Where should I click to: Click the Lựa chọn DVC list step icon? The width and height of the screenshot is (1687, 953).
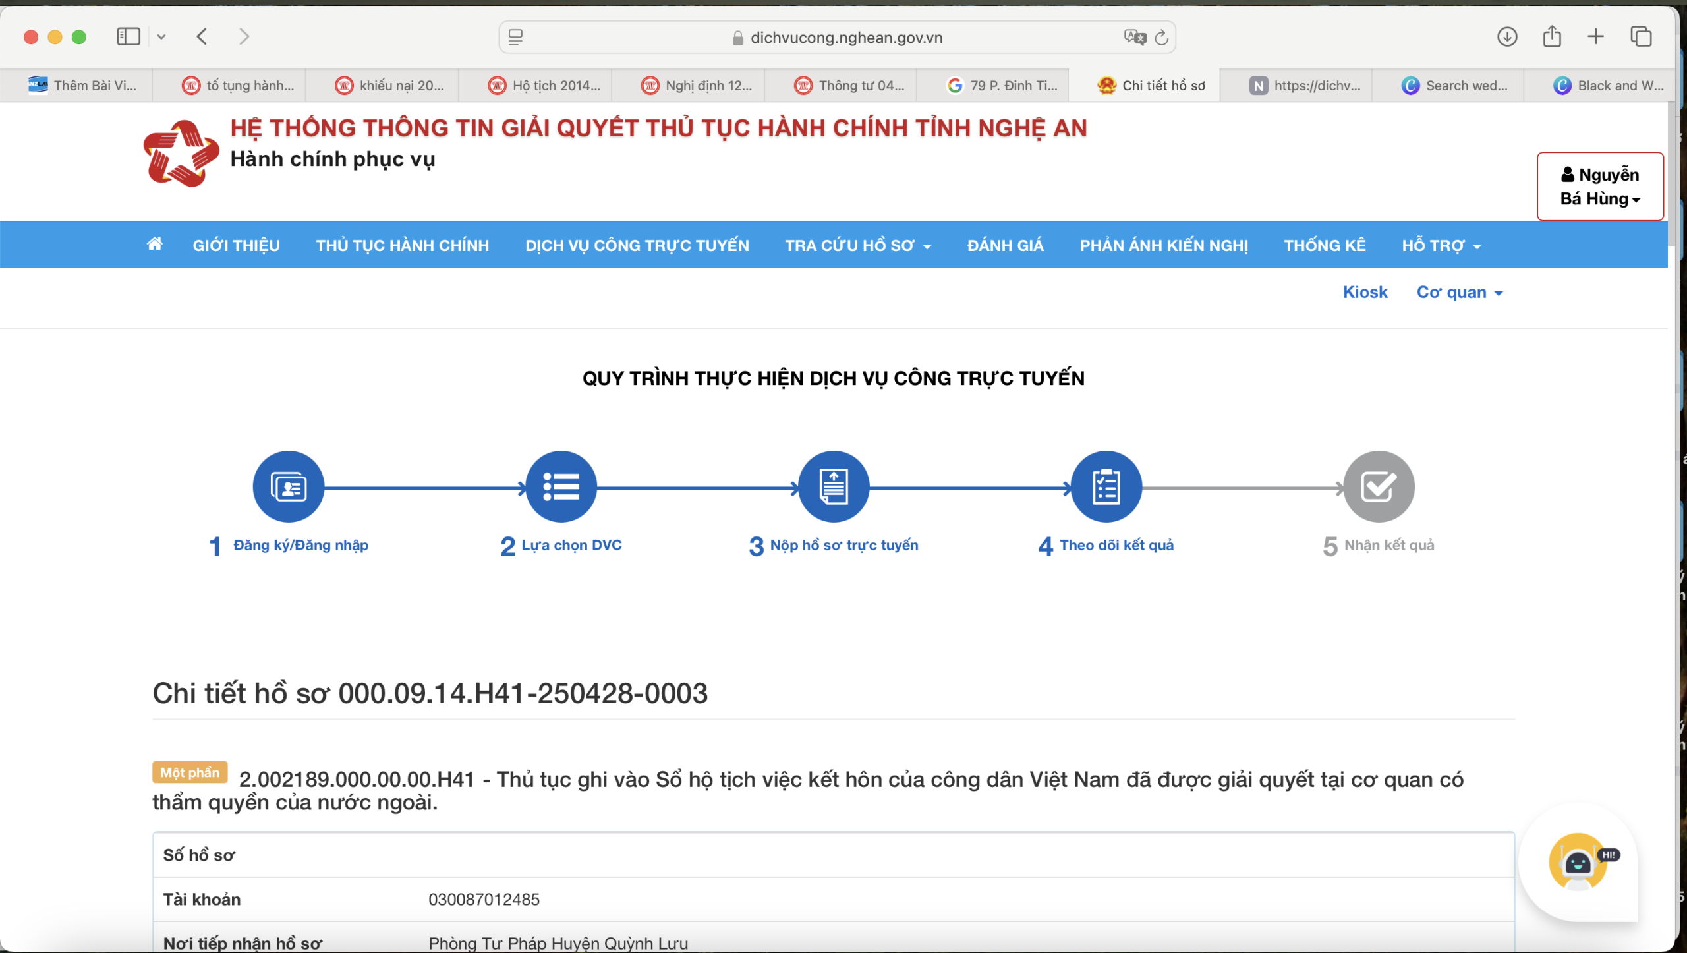561,487
